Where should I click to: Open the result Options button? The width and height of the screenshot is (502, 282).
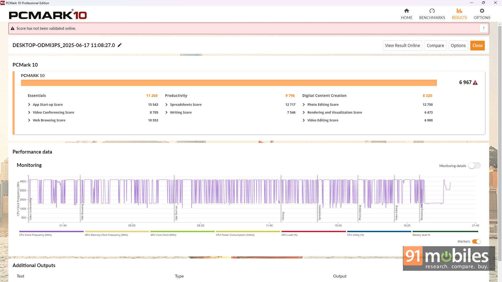click(x=458, y=45)
